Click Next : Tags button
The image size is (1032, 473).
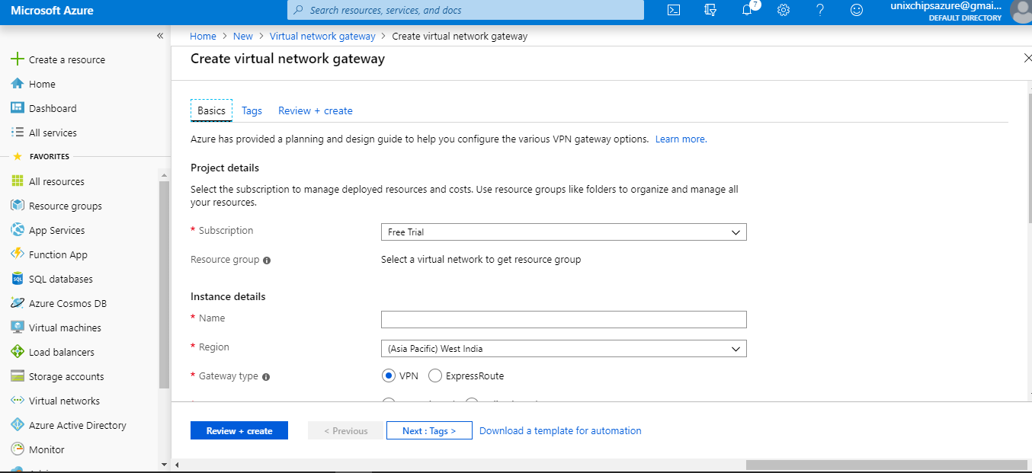coord(429,430)
